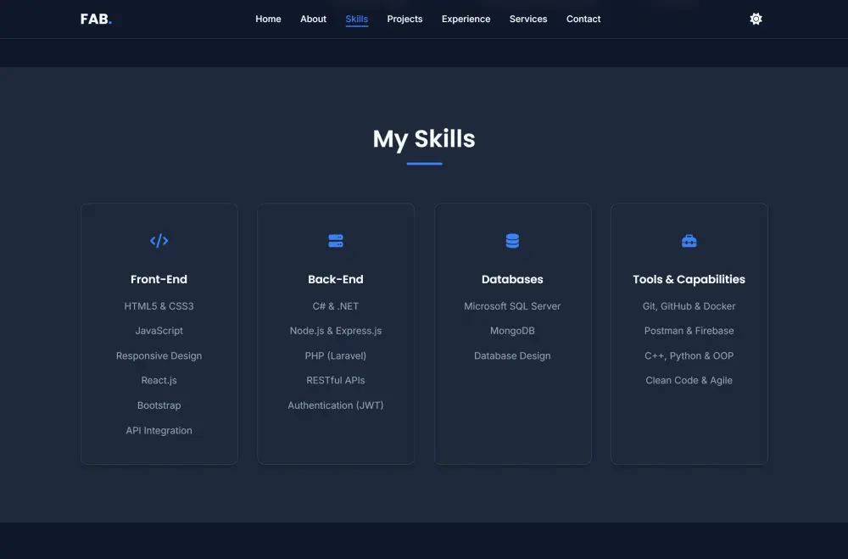Click the Front-End code brackets icon
The width and height of the screenshot is (848, 559).
click(159, 241)
